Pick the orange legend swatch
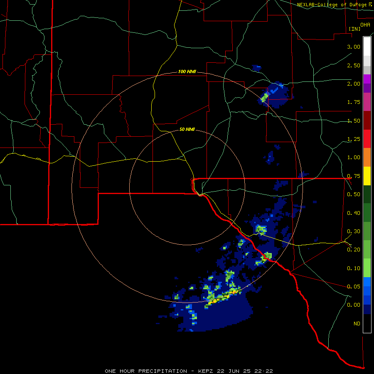The width and height of the screenshot is (374, 374). pyautogui.click(x=367, y=157)
